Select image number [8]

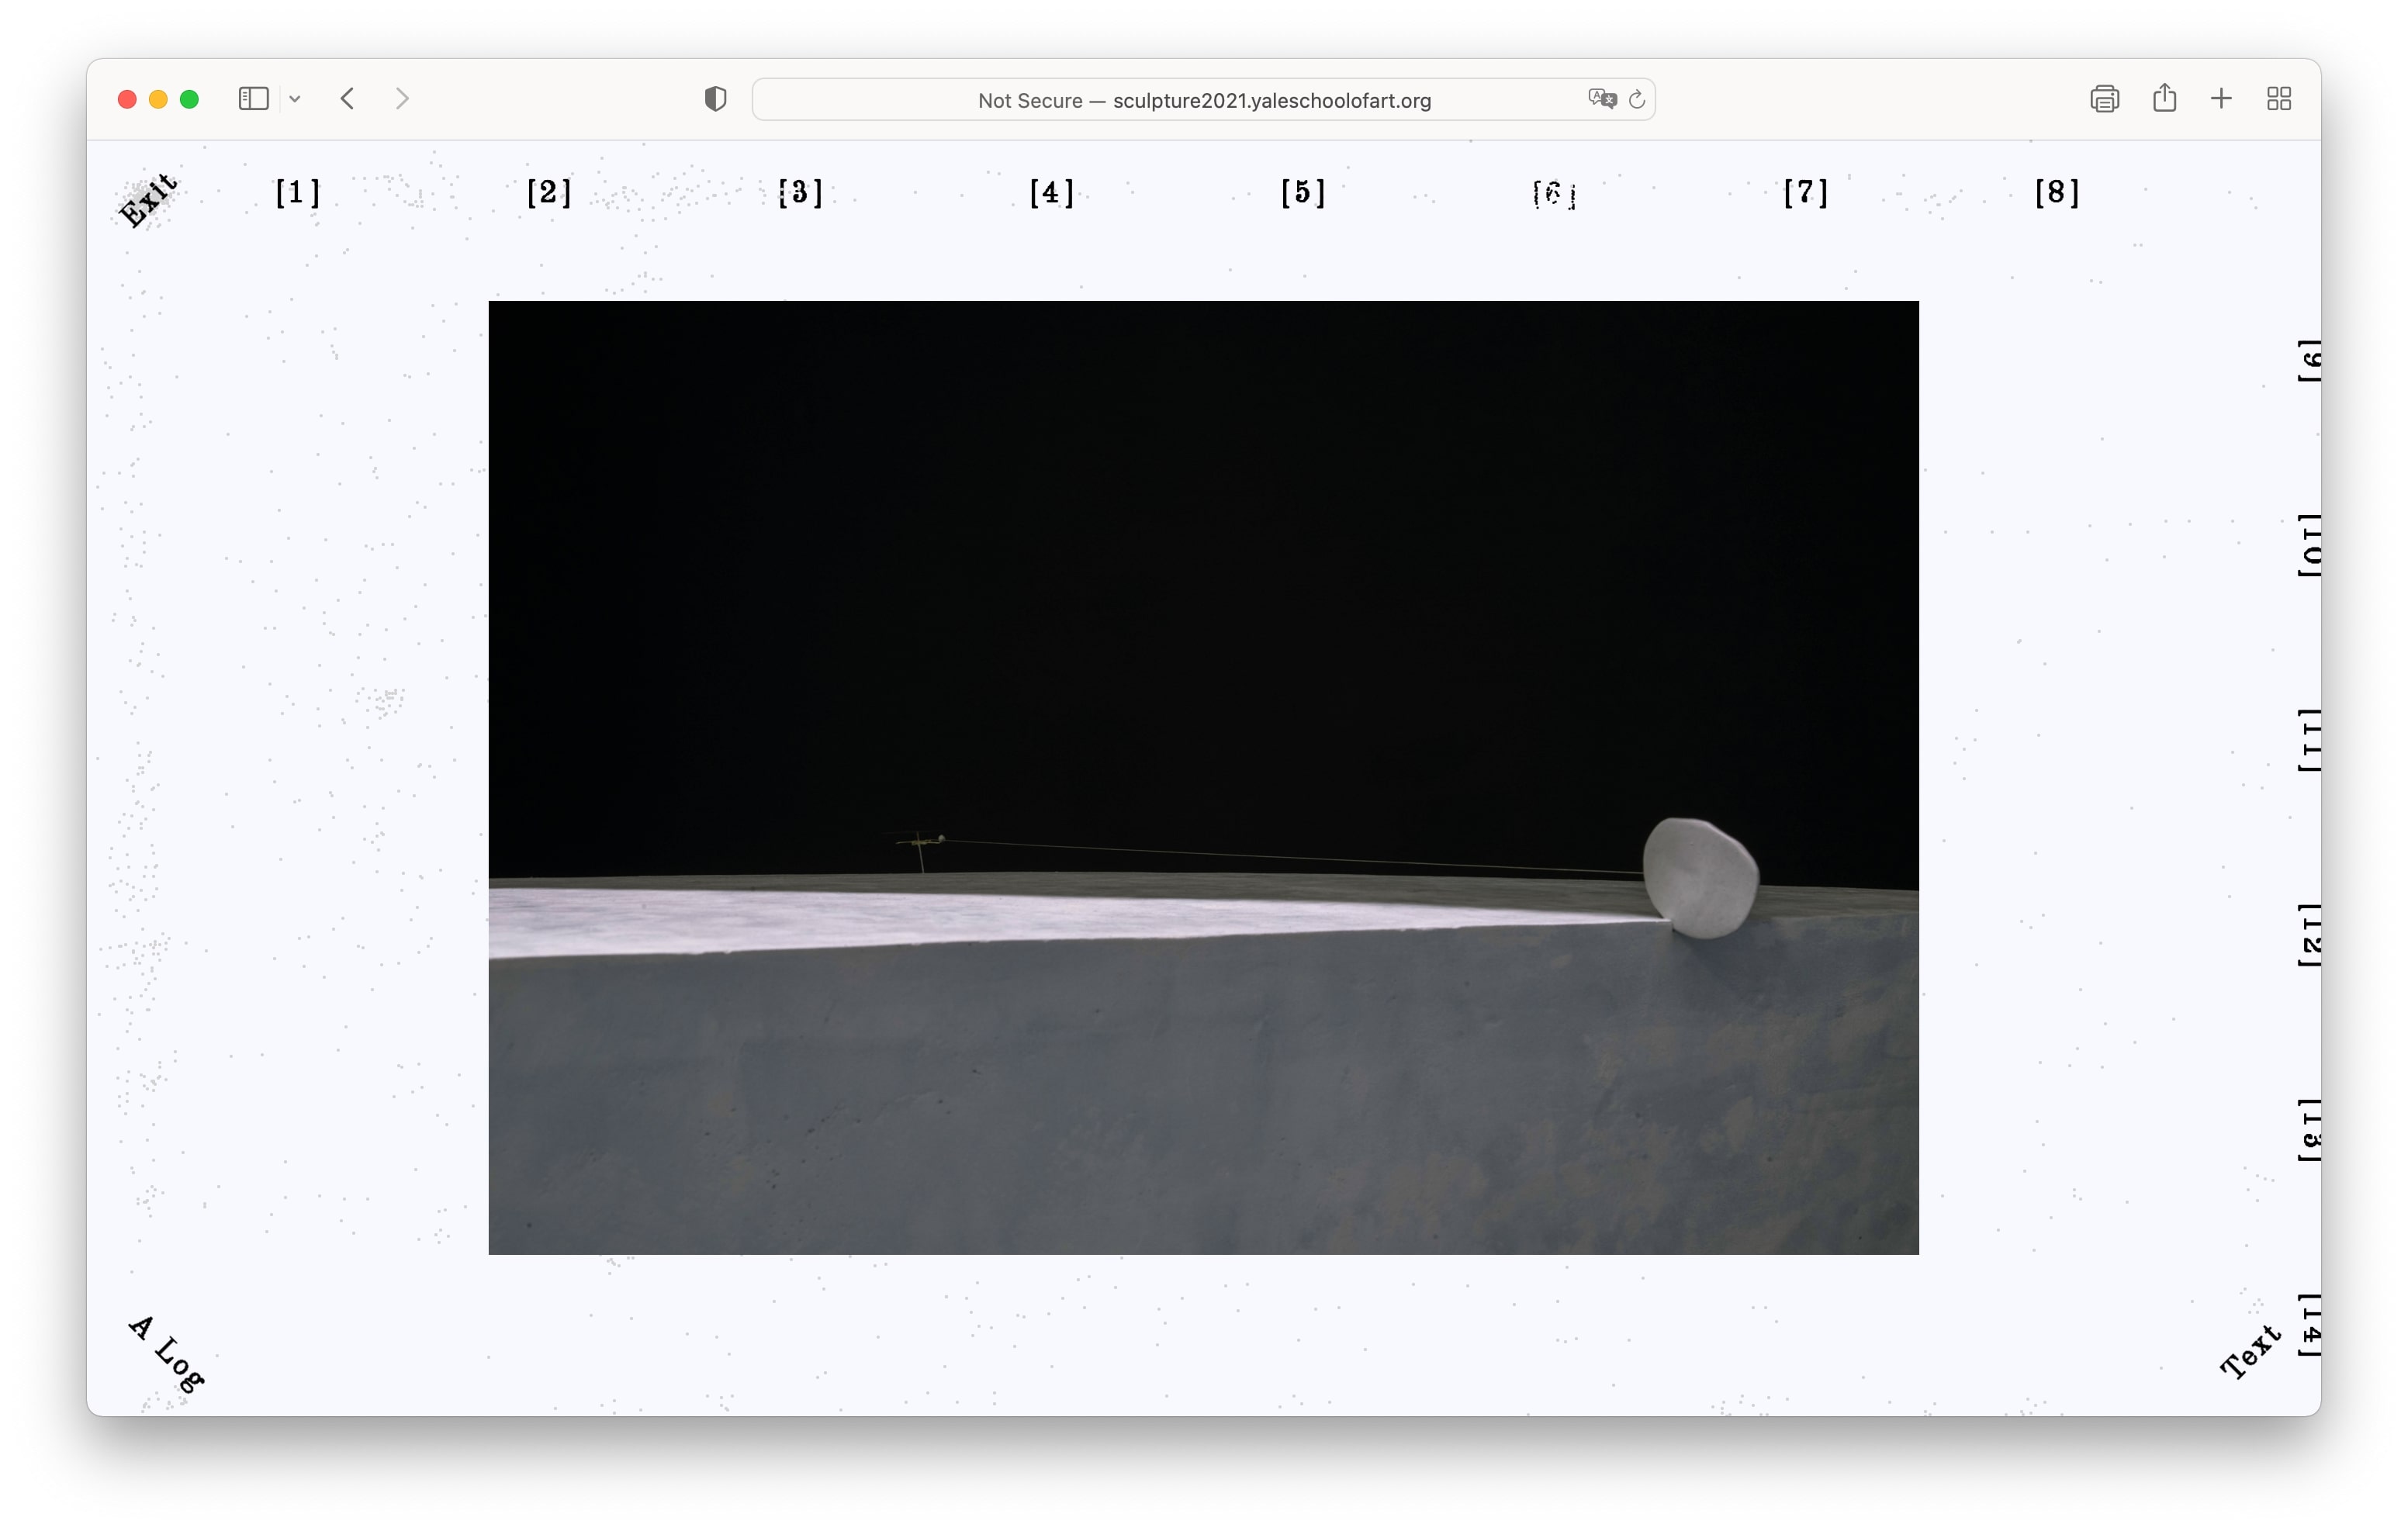[2057, 192]
